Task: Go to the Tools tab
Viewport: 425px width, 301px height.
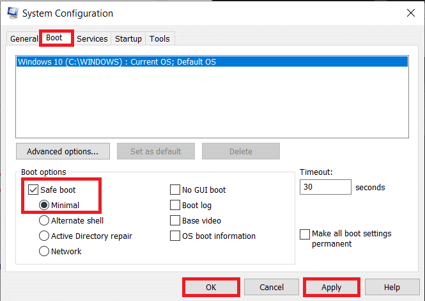Action: (x=160, y=39)
